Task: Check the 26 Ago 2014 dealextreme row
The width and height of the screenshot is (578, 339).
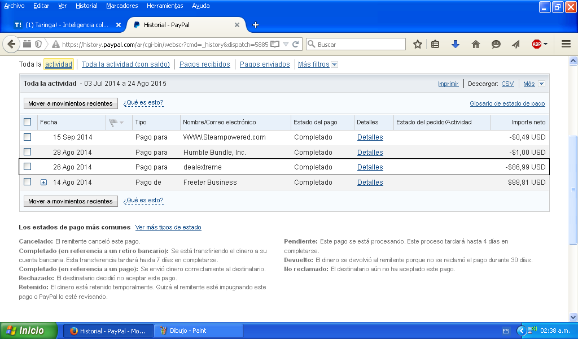Action: (27, 166)
